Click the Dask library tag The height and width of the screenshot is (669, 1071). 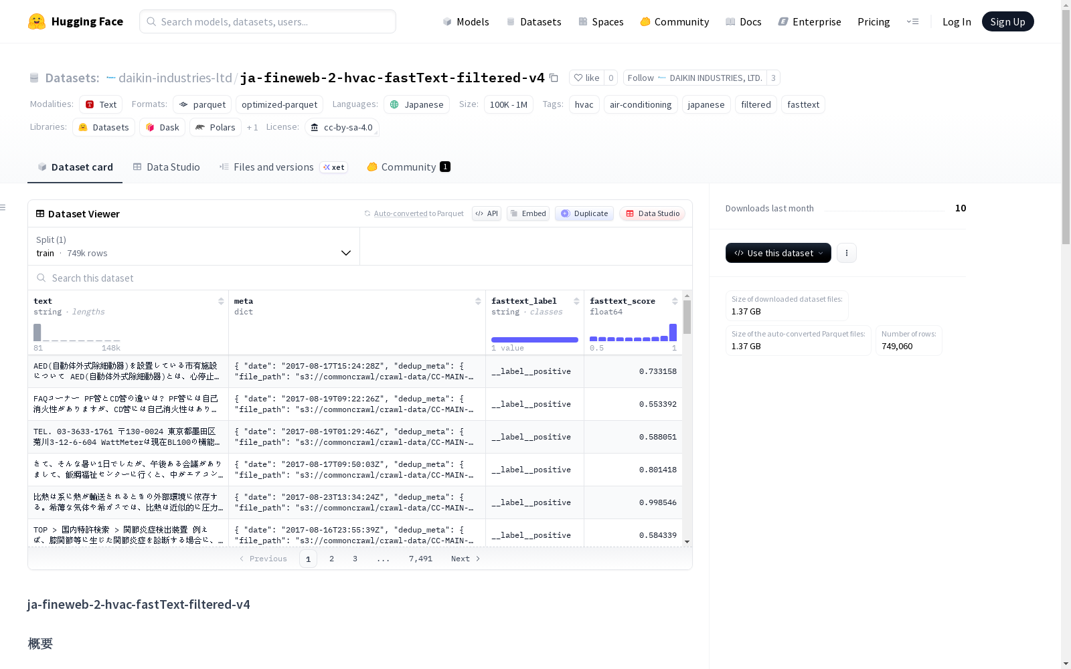[x=162, y=127]
